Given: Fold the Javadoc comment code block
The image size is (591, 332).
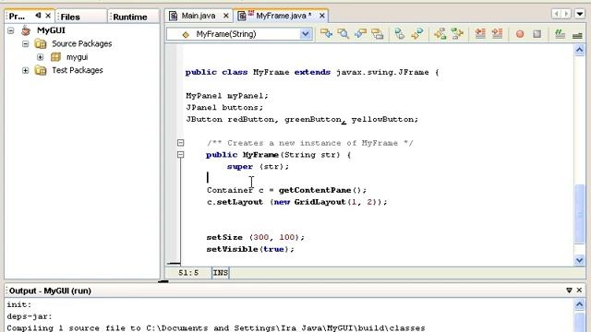Looking at the screenshot, I should click(x=181, y=143).
